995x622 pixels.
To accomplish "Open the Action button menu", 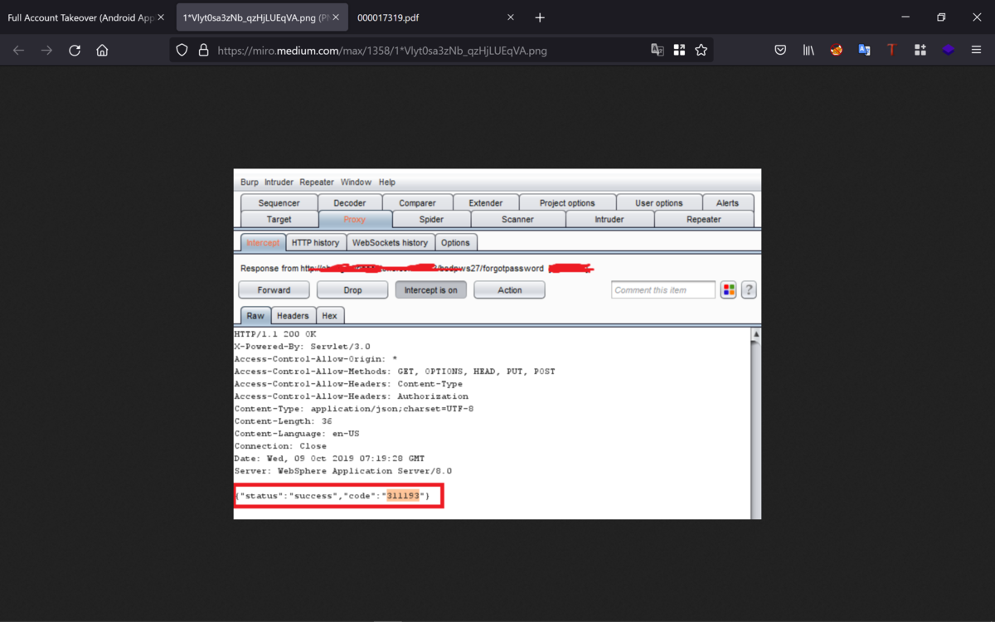I will (x=509, y=290).
